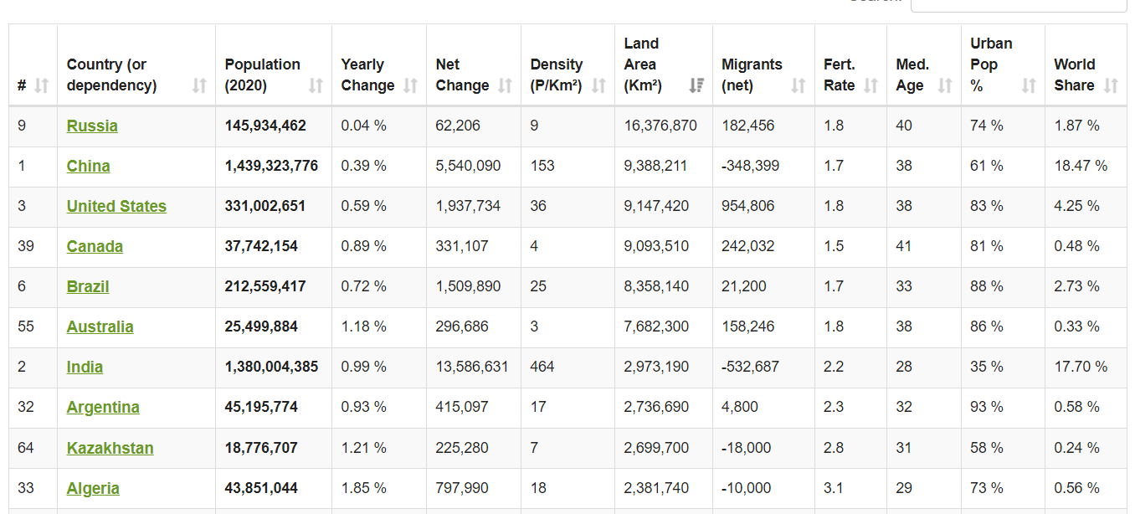This screenshot has width=1135, height=514.
Task: Sort by Urban Pop % arrows
Action: tap(1029, 85)
